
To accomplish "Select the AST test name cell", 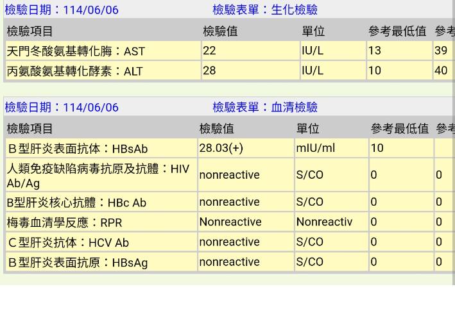I will [76, 51].
